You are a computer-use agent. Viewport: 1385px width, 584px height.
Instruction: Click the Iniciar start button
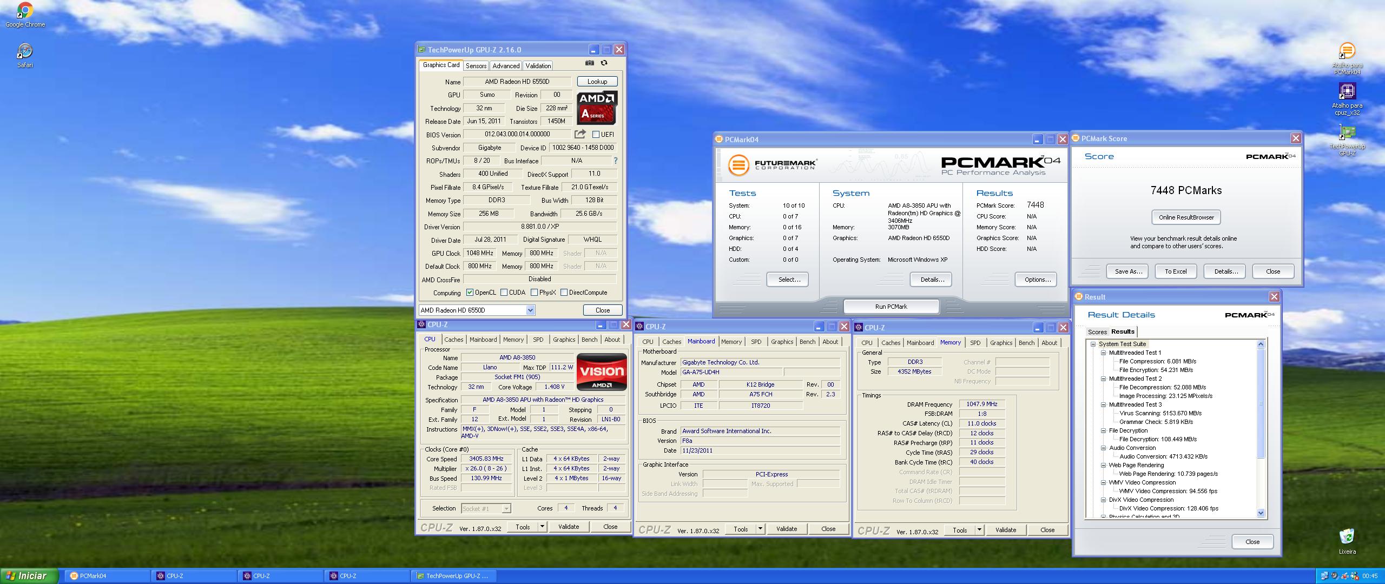[x=29, y=576]
